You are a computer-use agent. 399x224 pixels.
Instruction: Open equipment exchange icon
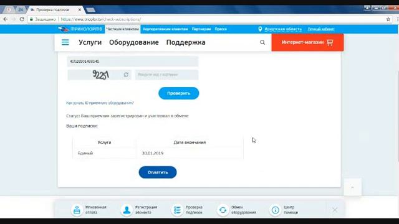tap(223, 210)
